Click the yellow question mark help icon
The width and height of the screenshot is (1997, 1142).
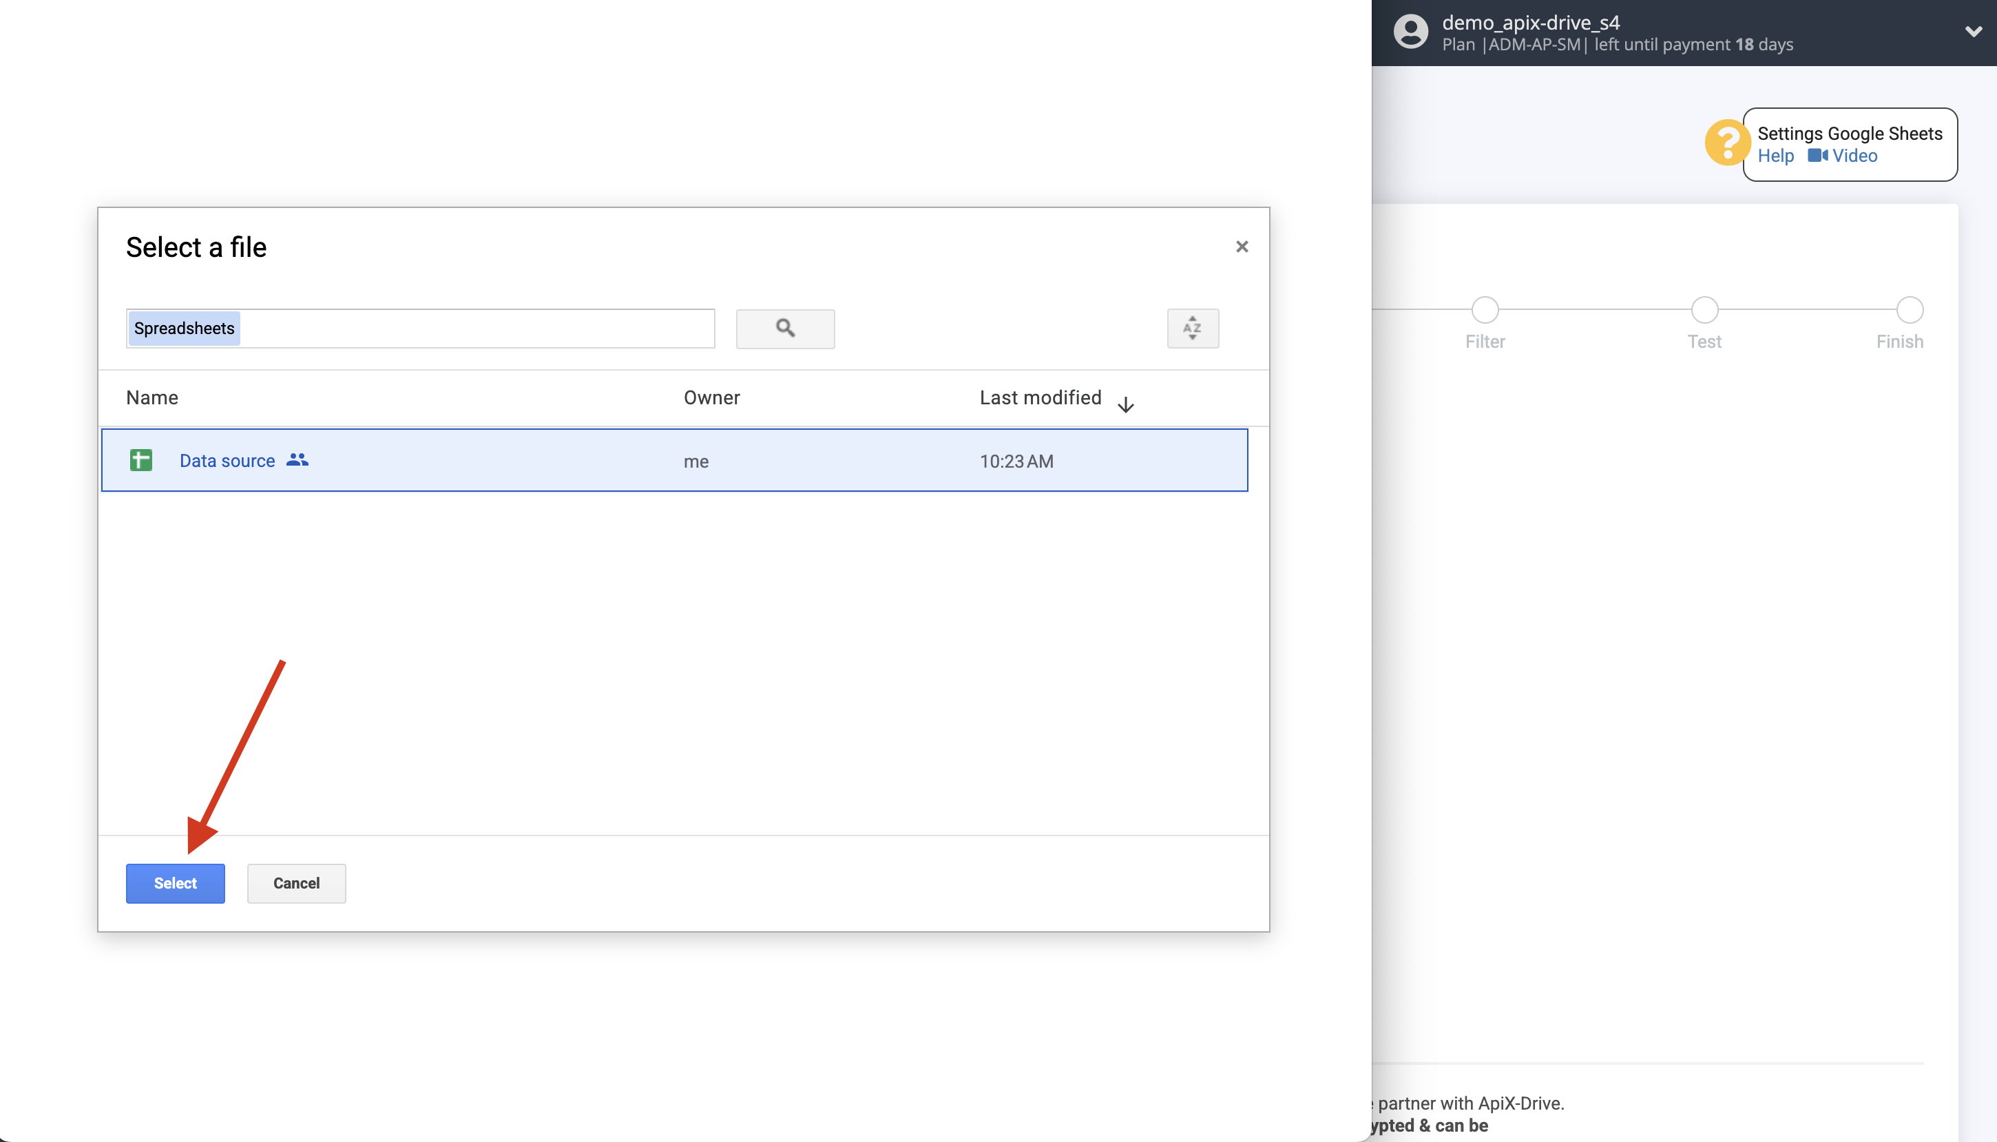(1727, 143)
